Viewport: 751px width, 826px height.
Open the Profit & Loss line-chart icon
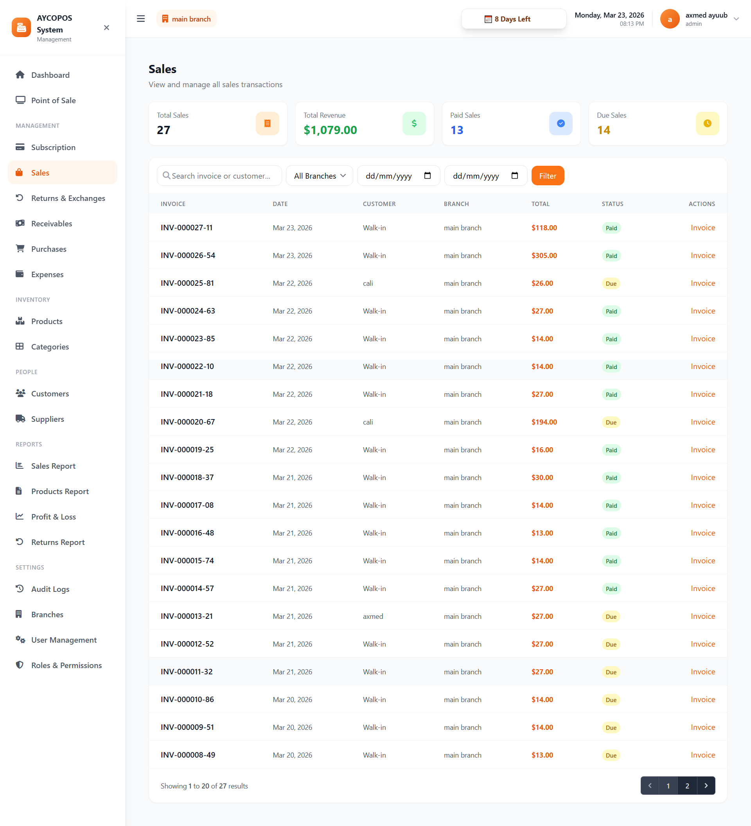point(19,516)
